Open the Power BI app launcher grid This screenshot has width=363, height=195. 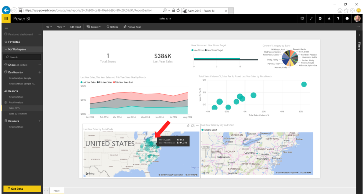[6, 19]
